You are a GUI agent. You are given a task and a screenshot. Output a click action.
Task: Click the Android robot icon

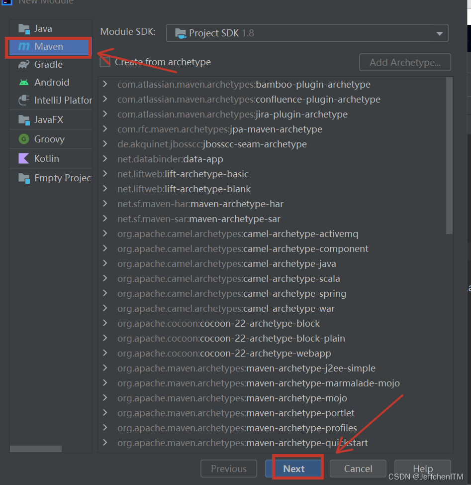coord(24,82)
